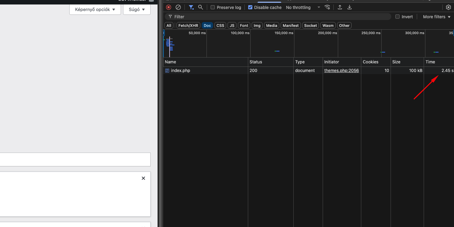Uncheck Disable cache checkbox
The image size is (454, 227).
coord(250,7)
